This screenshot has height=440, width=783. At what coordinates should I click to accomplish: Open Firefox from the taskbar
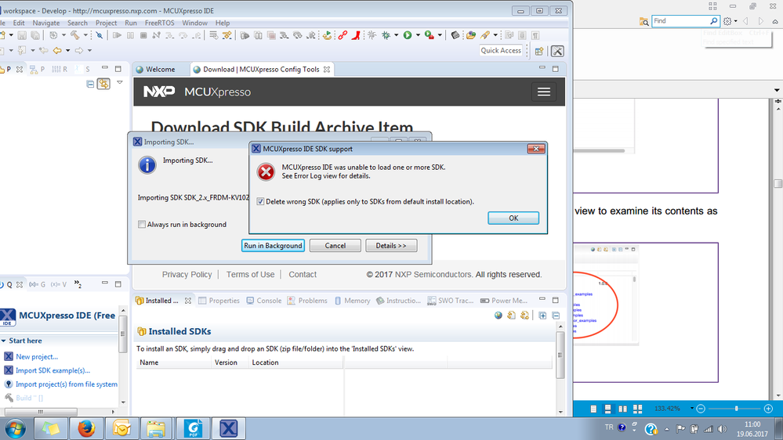(86, 428)
